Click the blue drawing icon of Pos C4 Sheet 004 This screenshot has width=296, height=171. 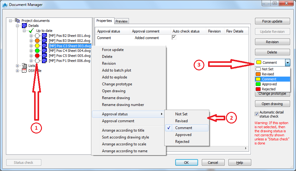(44, 51)
